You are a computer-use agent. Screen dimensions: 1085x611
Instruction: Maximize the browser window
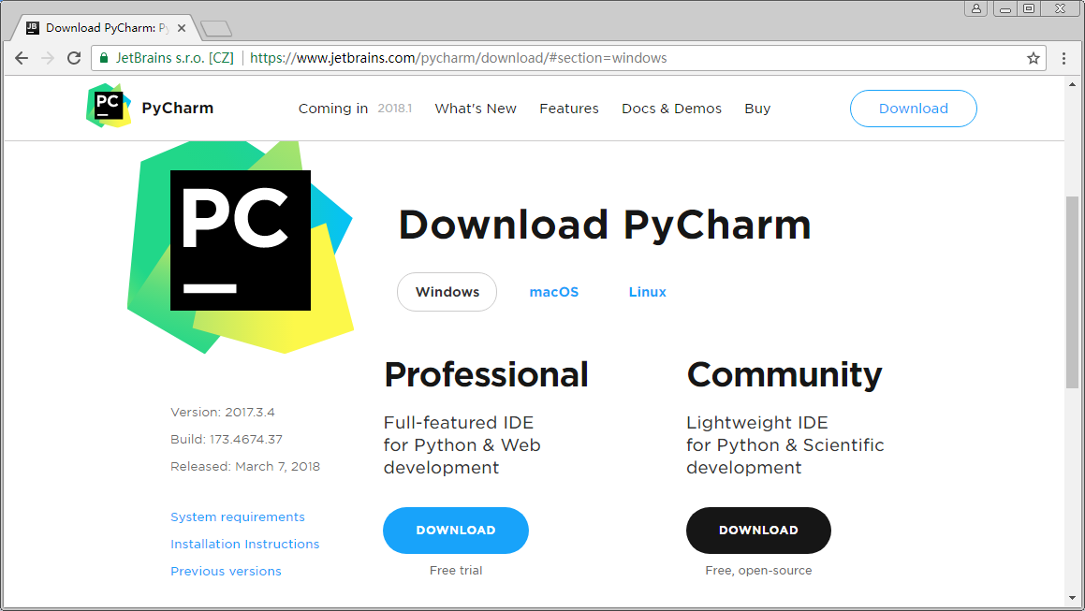pyautogui.click(x=1029, y=8)
